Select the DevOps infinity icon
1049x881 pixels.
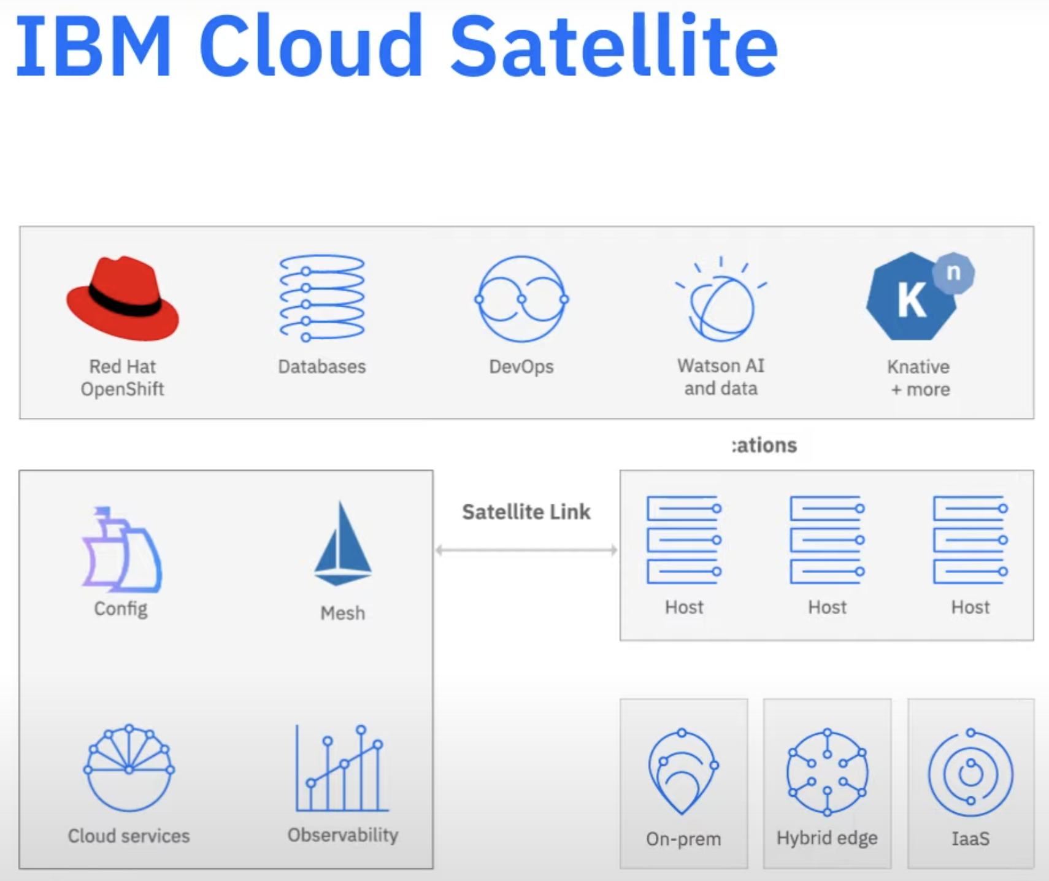click(x=520, y=301)
